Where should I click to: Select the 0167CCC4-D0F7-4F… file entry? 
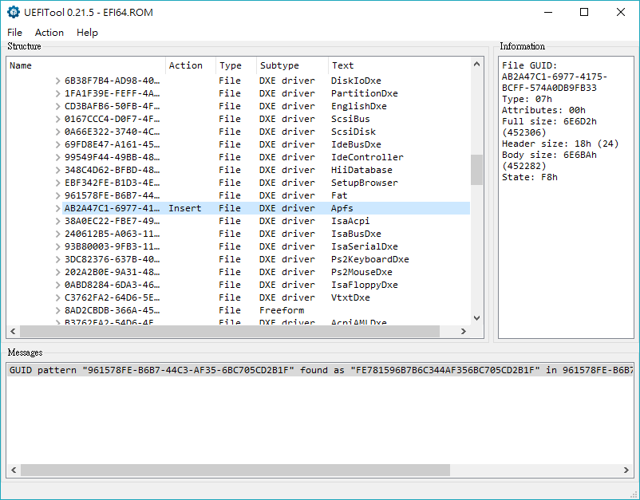pos(113,119)
